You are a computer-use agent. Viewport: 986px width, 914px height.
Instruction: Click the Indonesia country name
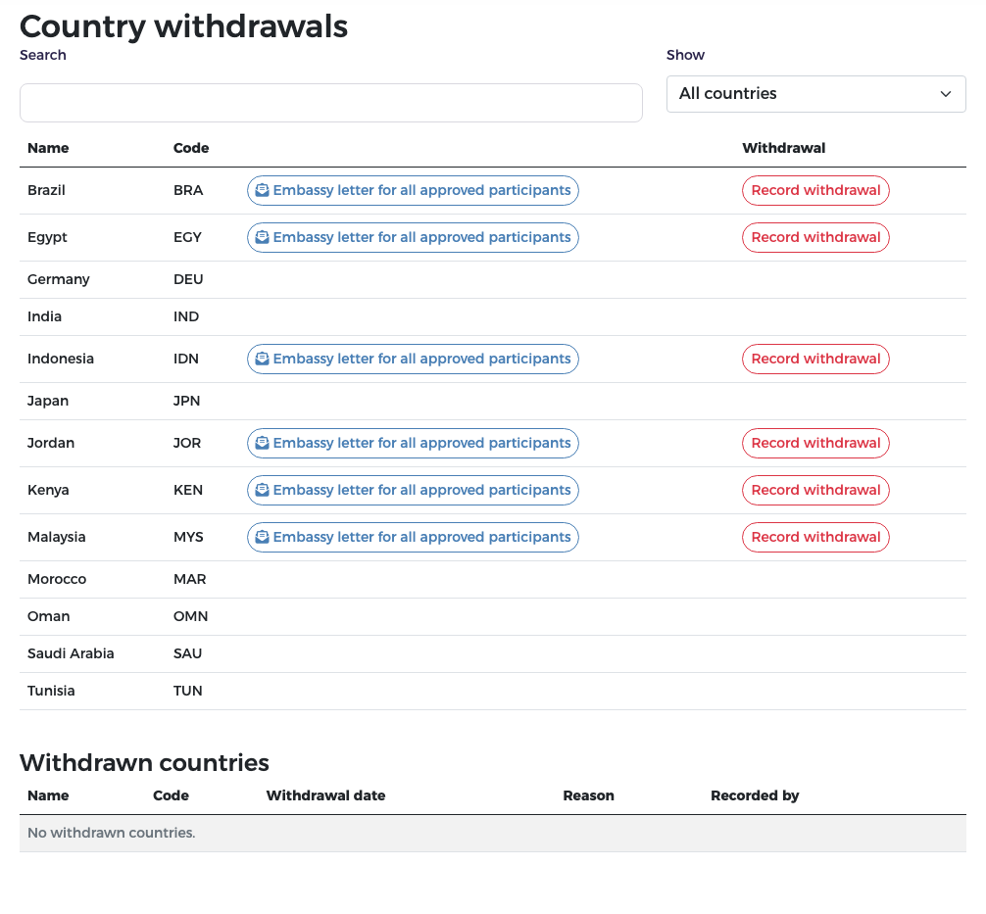tap(61, 359)
